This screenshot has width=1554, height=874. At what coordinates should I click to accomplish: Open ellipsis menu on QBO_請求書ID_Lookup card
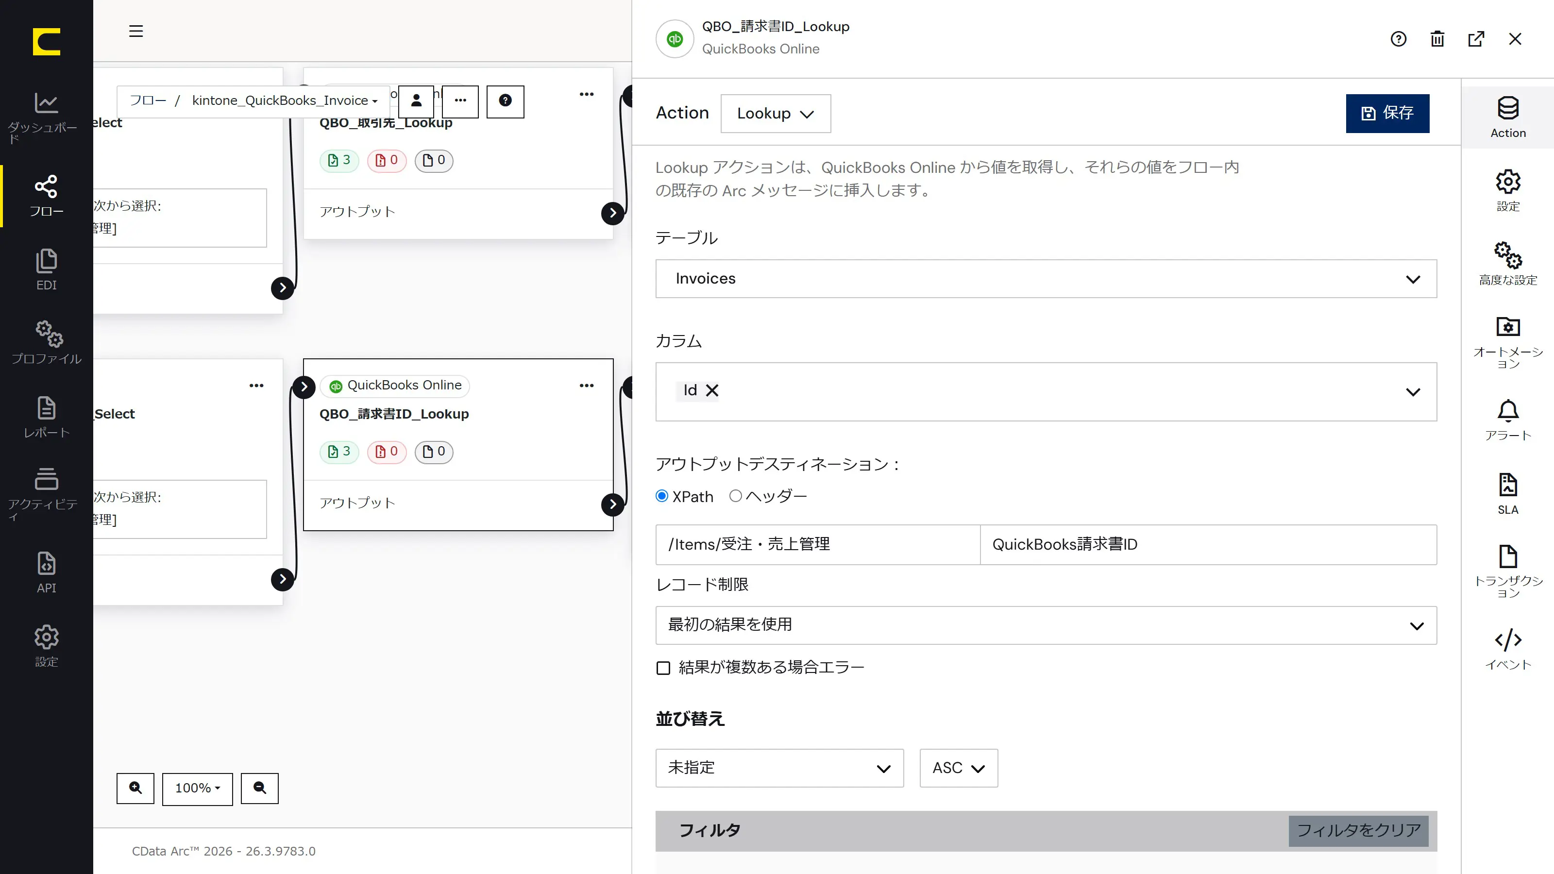(x=586, y=386)
